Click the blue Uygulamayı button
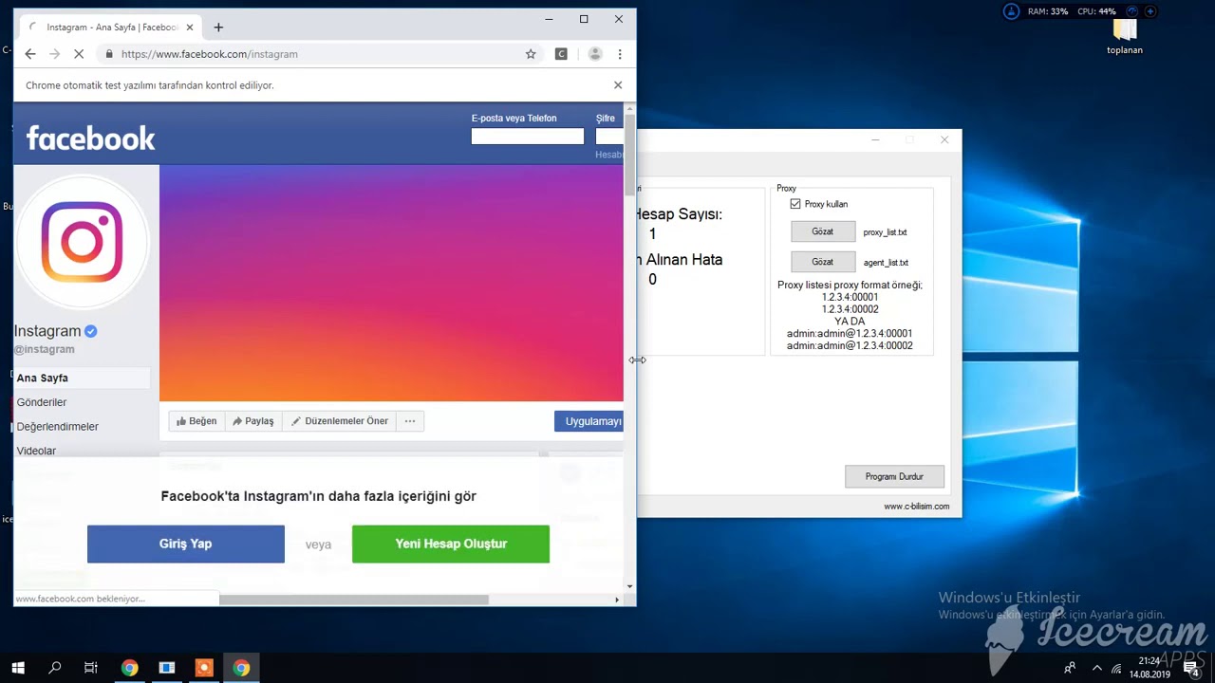The width and height of the screenshot is (1215, 683). [x=589, y=421]
